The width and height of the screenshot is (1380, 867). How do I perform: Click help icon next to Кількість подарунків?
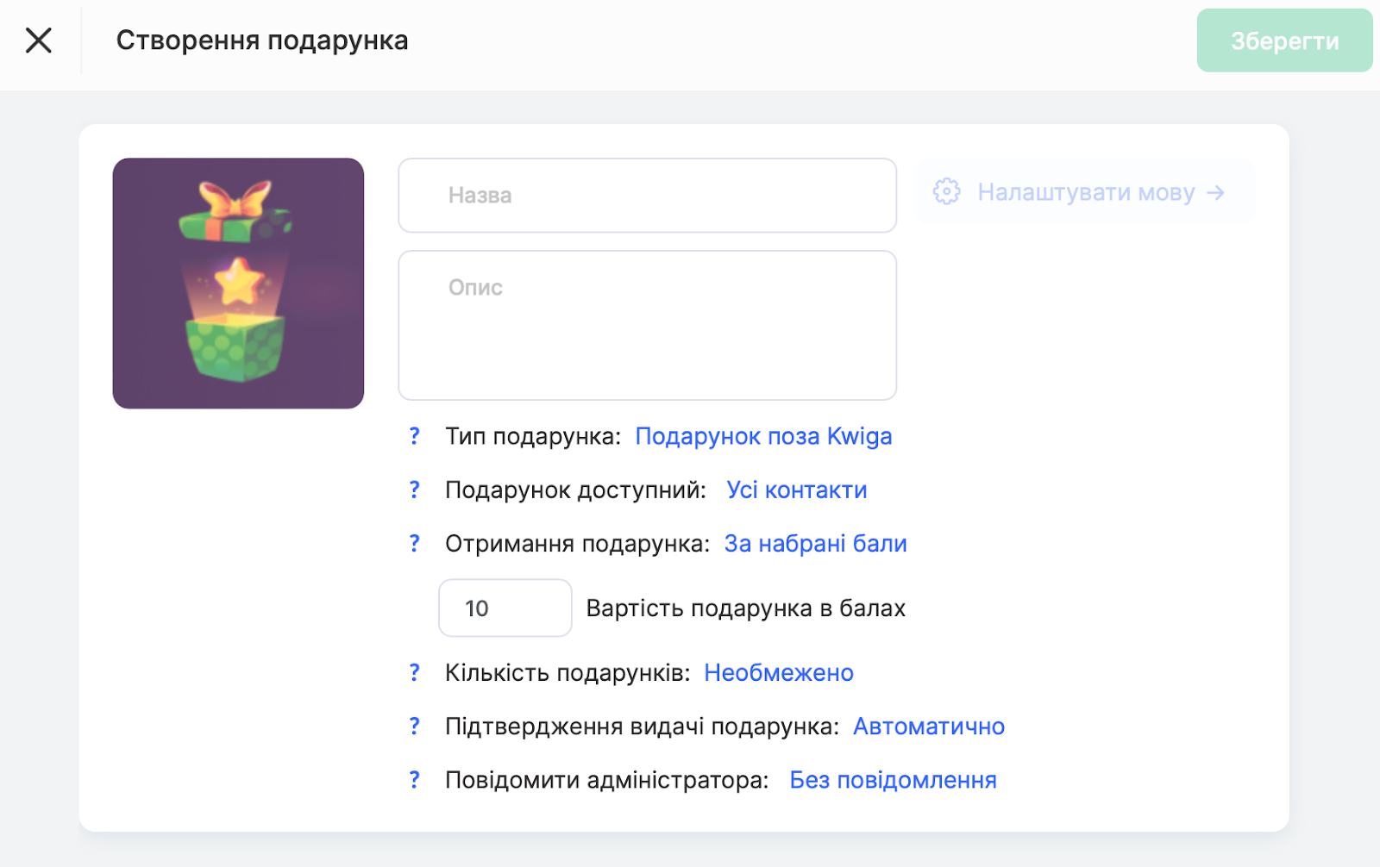click(415, 672)
